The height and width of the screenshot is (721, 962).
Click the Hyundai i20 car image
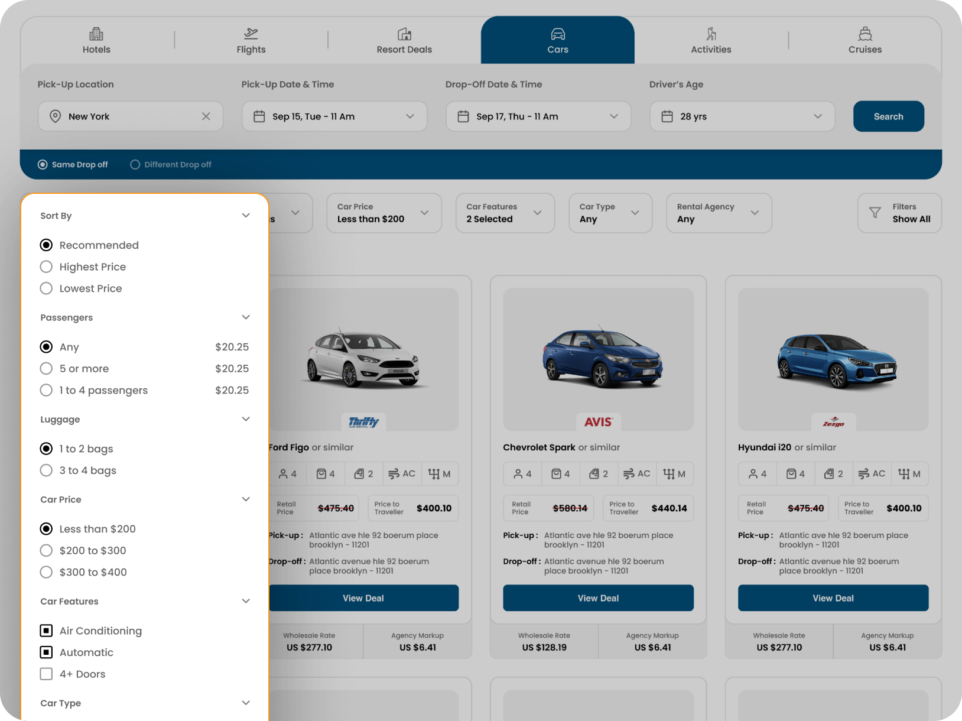(x=833, y=359)
